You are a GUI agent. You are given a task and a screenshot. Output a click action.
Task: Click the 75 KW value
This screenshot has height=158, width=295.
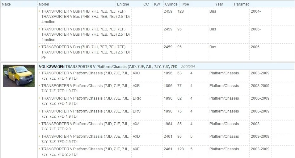click(179, 111)
